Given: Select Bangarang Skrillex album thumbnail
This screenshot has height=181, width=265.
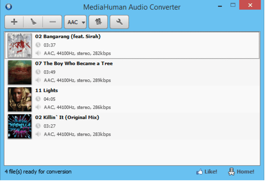Looking at the screenshot, I should 20,45.
